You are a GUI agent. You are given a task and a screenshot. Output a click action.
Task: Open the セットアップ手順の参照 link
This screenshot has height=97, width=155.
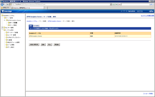(x=148, y=16)
